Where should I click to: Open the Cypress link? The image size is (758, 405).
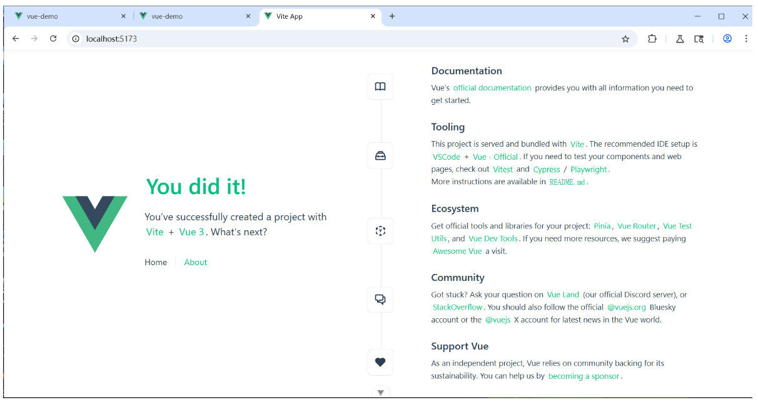pyautogui.click(x=547, y=169)
